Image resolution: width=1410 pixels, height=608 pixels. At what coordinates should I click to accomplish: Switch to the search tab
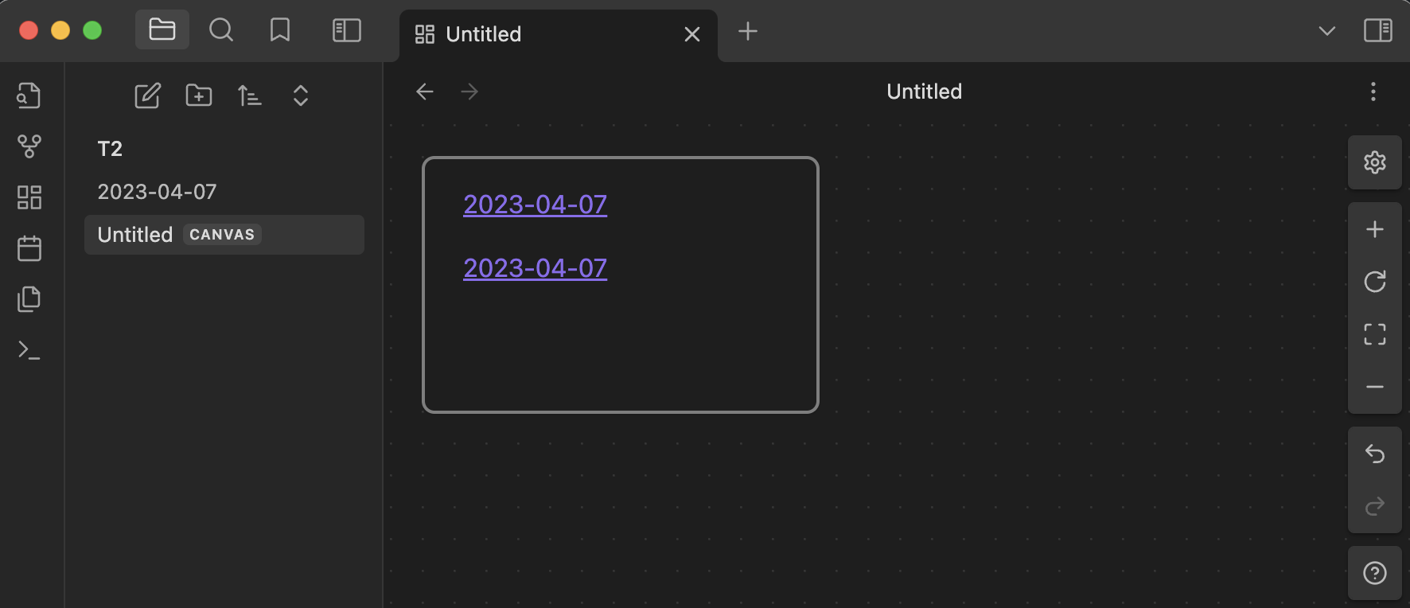click(221, 30)
